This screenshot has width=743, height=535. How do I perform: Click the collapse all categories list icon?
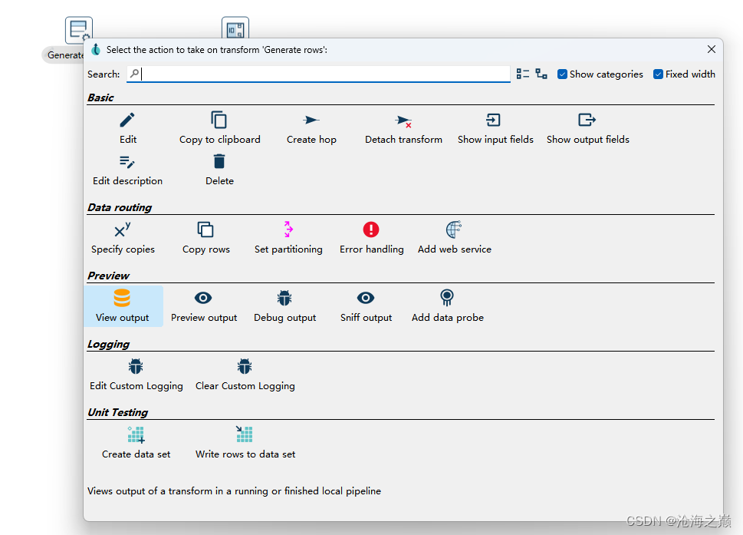pyautogui.click(x=523, y=74)
